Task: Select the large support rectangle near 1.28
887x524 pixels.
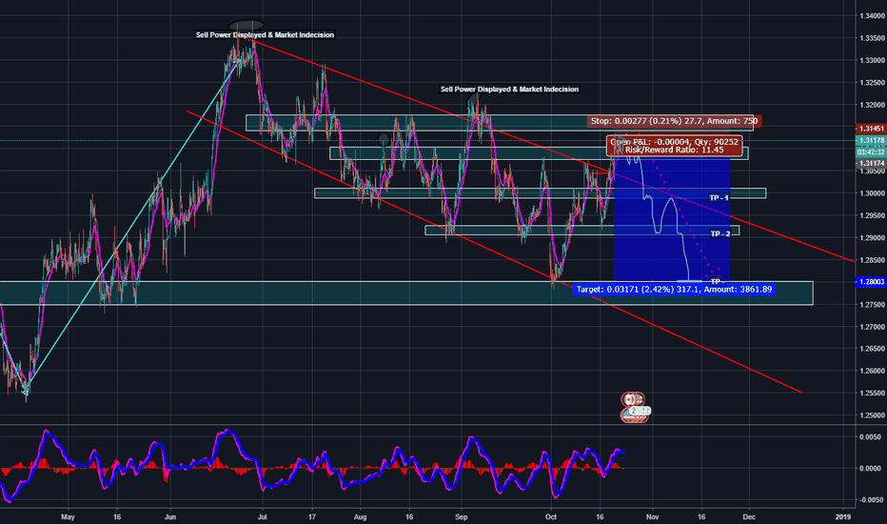Action: 406,292
